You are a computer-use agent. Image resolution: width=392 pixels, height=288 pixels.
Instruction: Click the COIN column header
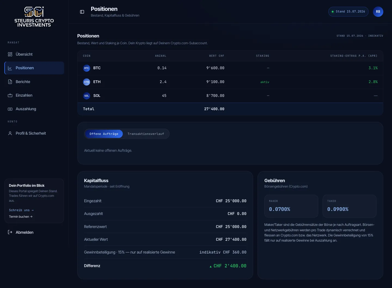click(87, 56)
